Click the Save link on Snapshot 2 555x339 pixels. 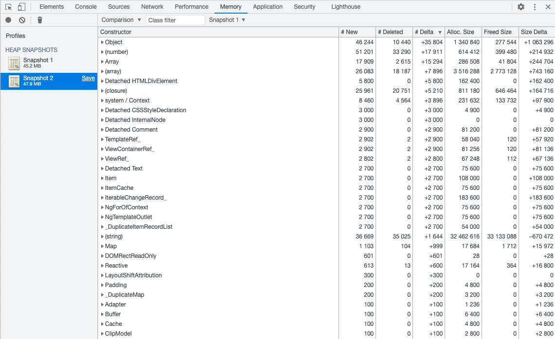click(88, 78)
